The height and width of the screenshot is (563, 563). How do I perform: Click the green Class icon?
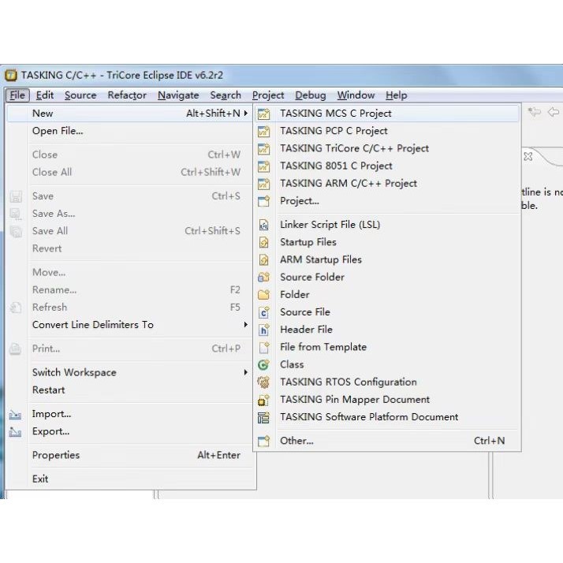263,365
